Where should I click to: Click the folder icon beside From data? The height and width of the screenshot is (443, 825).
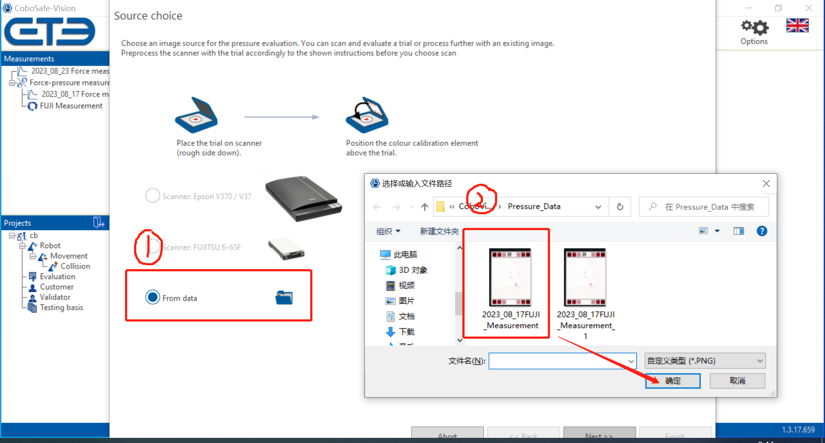coord(284,297)
